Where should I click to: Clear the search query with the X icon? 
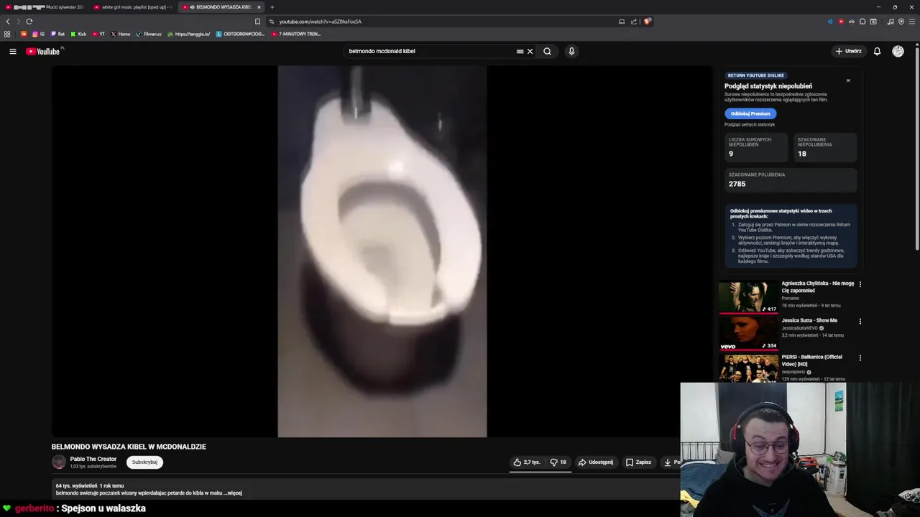530,51
